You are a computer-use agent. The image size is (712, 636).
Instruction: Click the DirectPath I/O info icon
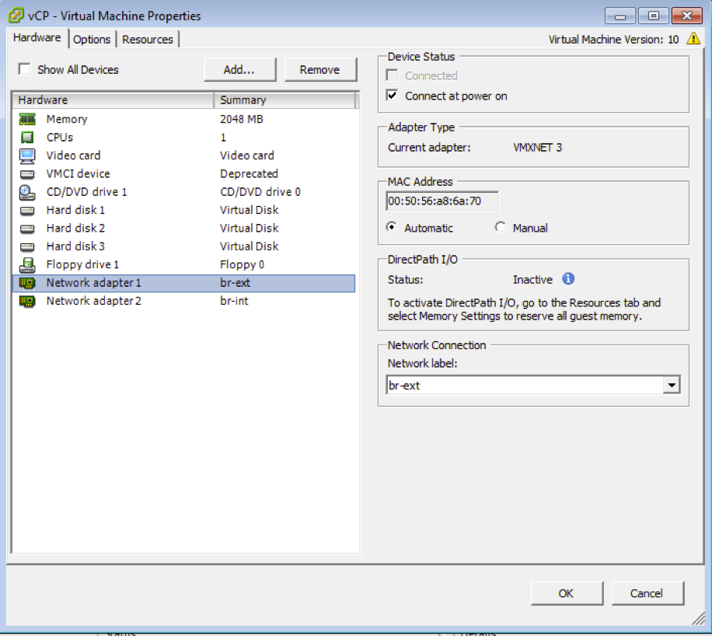pos(568,279)
